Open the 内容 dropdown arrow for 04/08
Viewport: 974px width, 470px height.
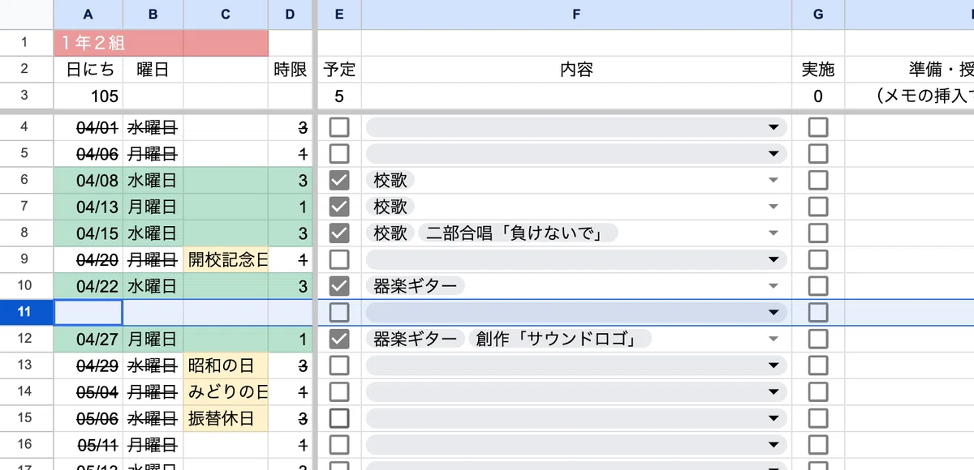(x=774, y=180)
